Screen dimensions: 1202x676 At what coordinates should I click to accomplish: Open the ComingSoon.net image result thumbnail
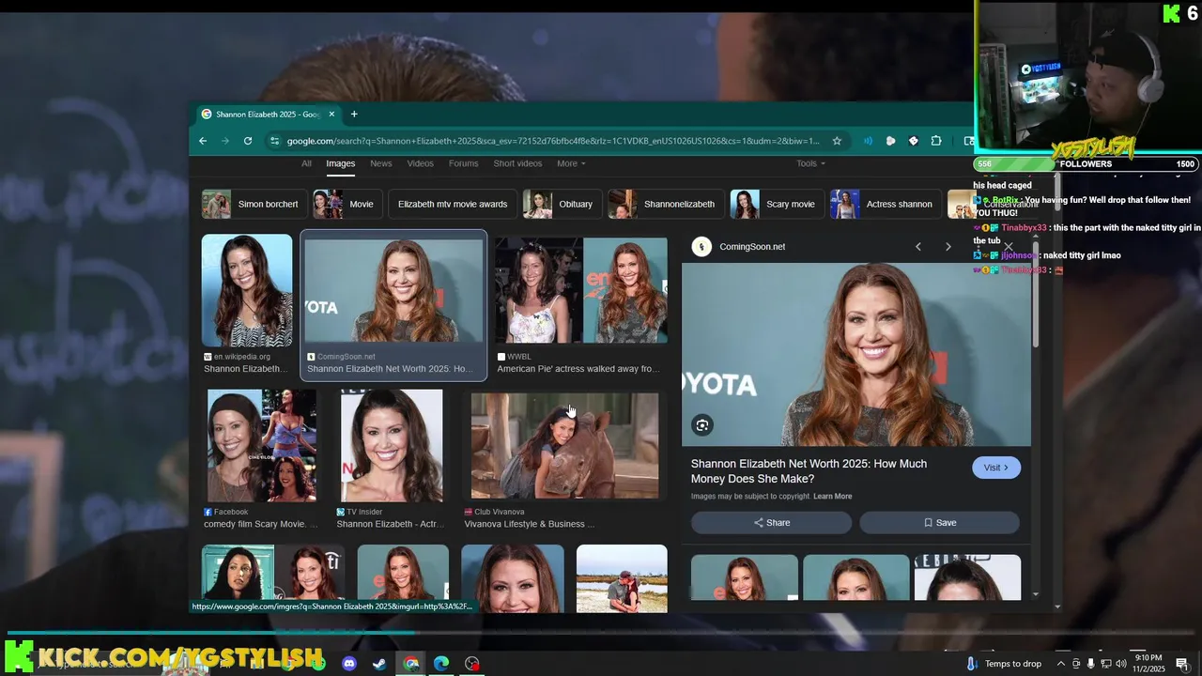[x=393, y=291]
